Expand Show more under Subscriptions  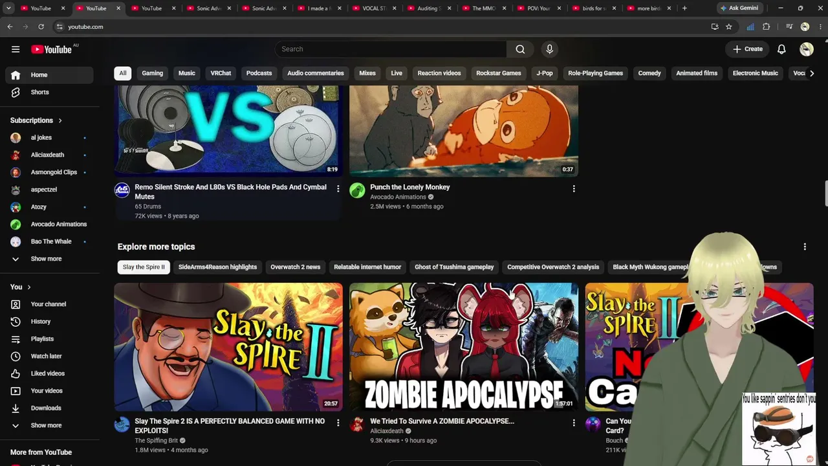pos(49,259)
